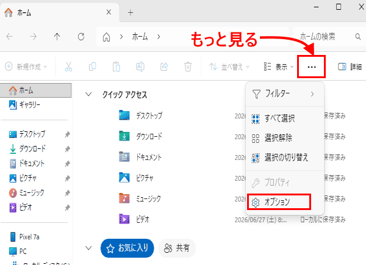
Task: Click the Back navigation arrow
Action: (10, 37)
